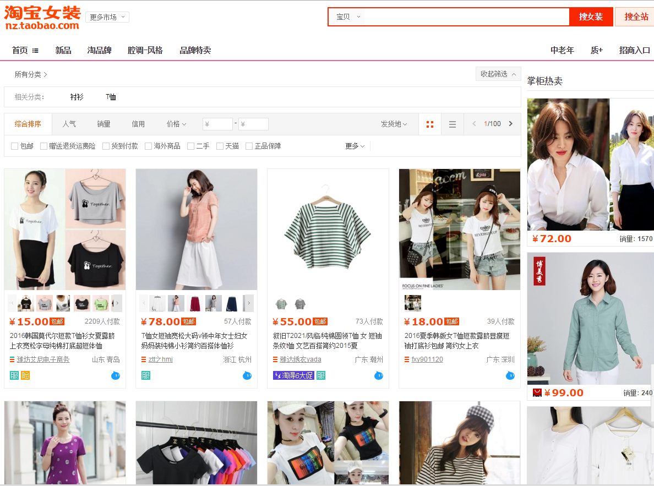Click 搜女装 search button
Screen dimensions: 654x486
click(591, 17)
